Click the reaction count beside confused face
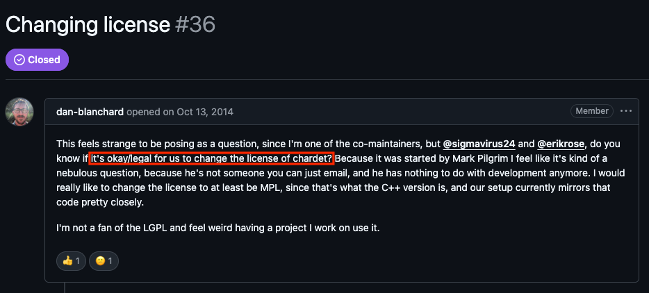Image resolution: width=649 pixels, height=293 pixels. point(110,261)
